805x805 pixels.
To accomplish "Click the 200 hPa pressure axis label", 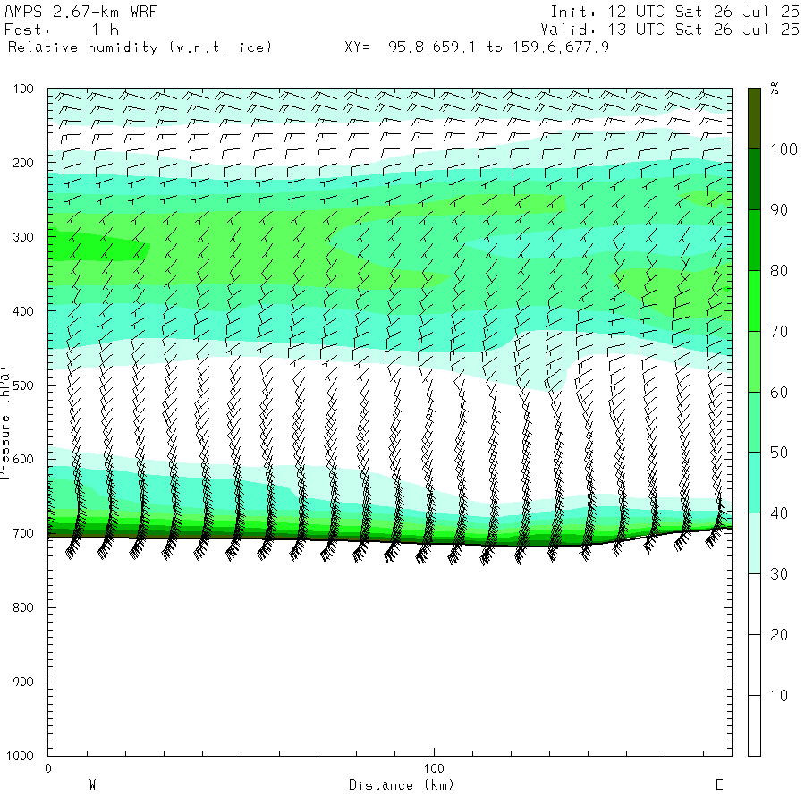I will (x=23, y=163).
